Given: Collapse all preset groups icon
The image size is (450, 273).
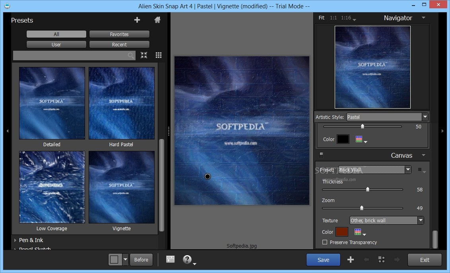Looking at the screenshot, I should click(x=144, y=55).
